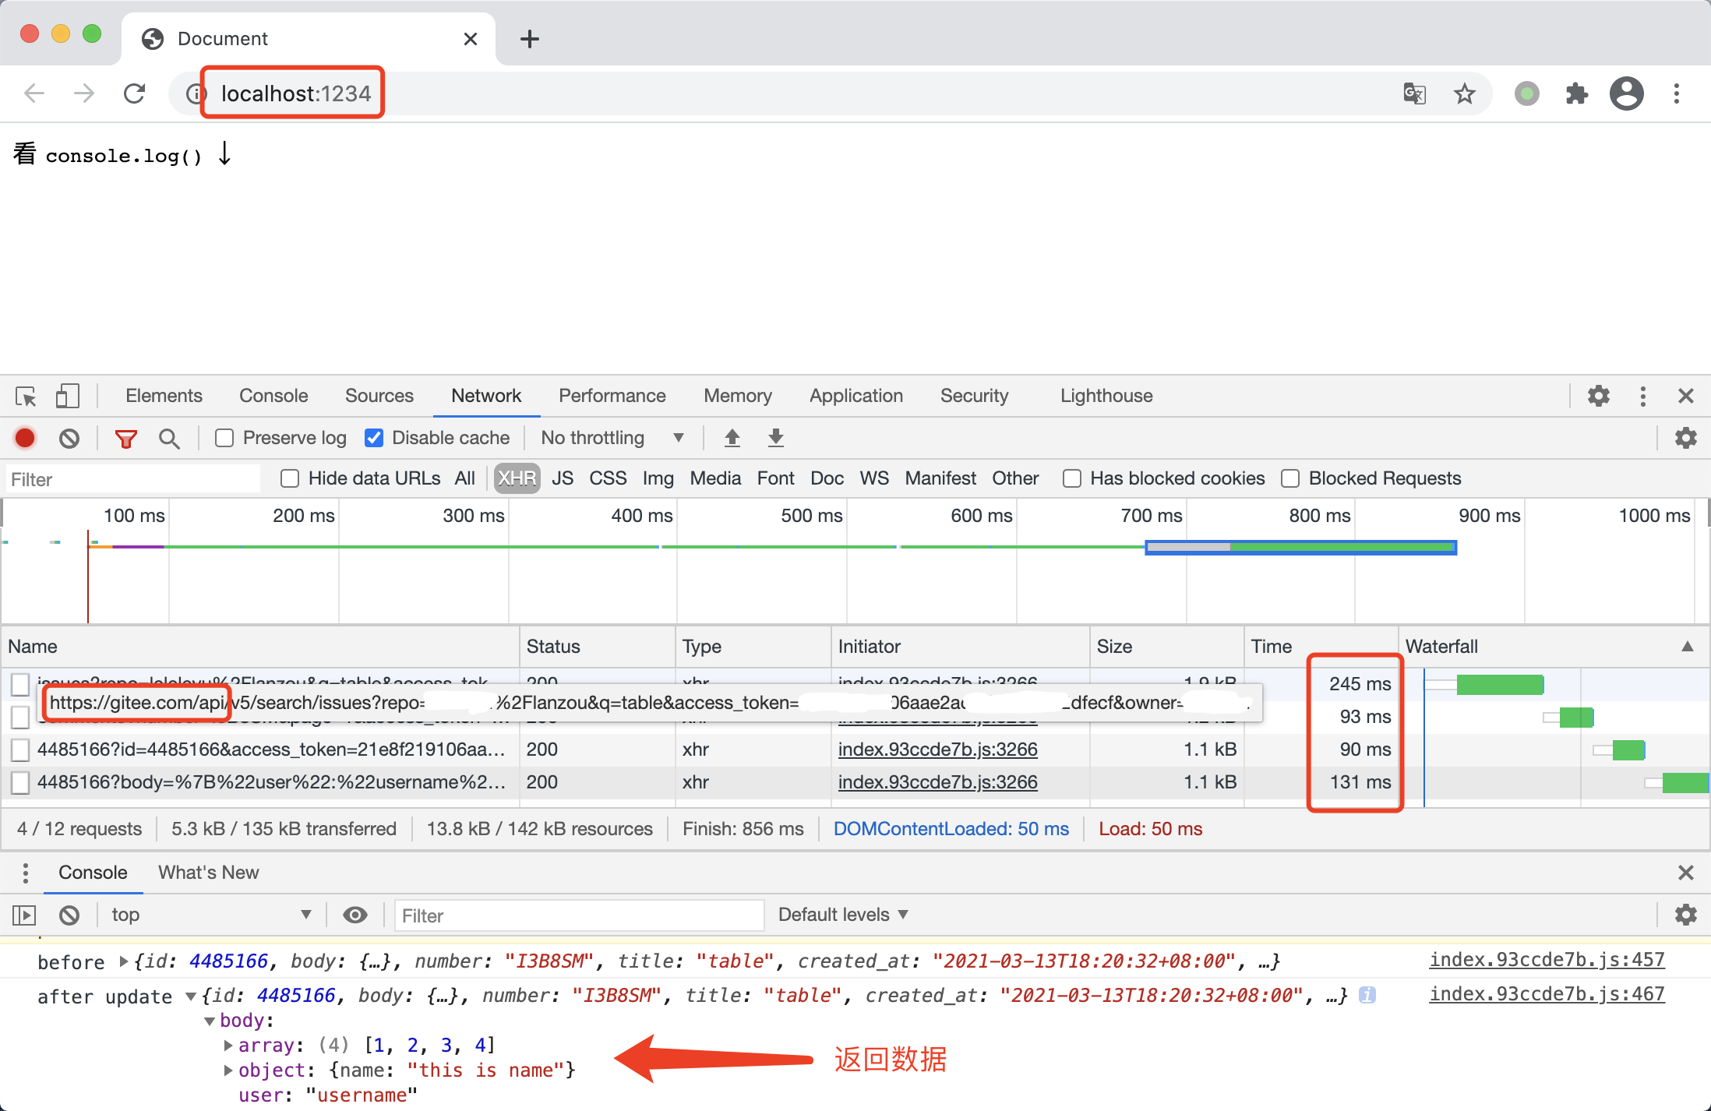Image resolution: width=1711 pixels, height=1111 pixels.
Task: Click the red record network log button
Action: (25, 438)
